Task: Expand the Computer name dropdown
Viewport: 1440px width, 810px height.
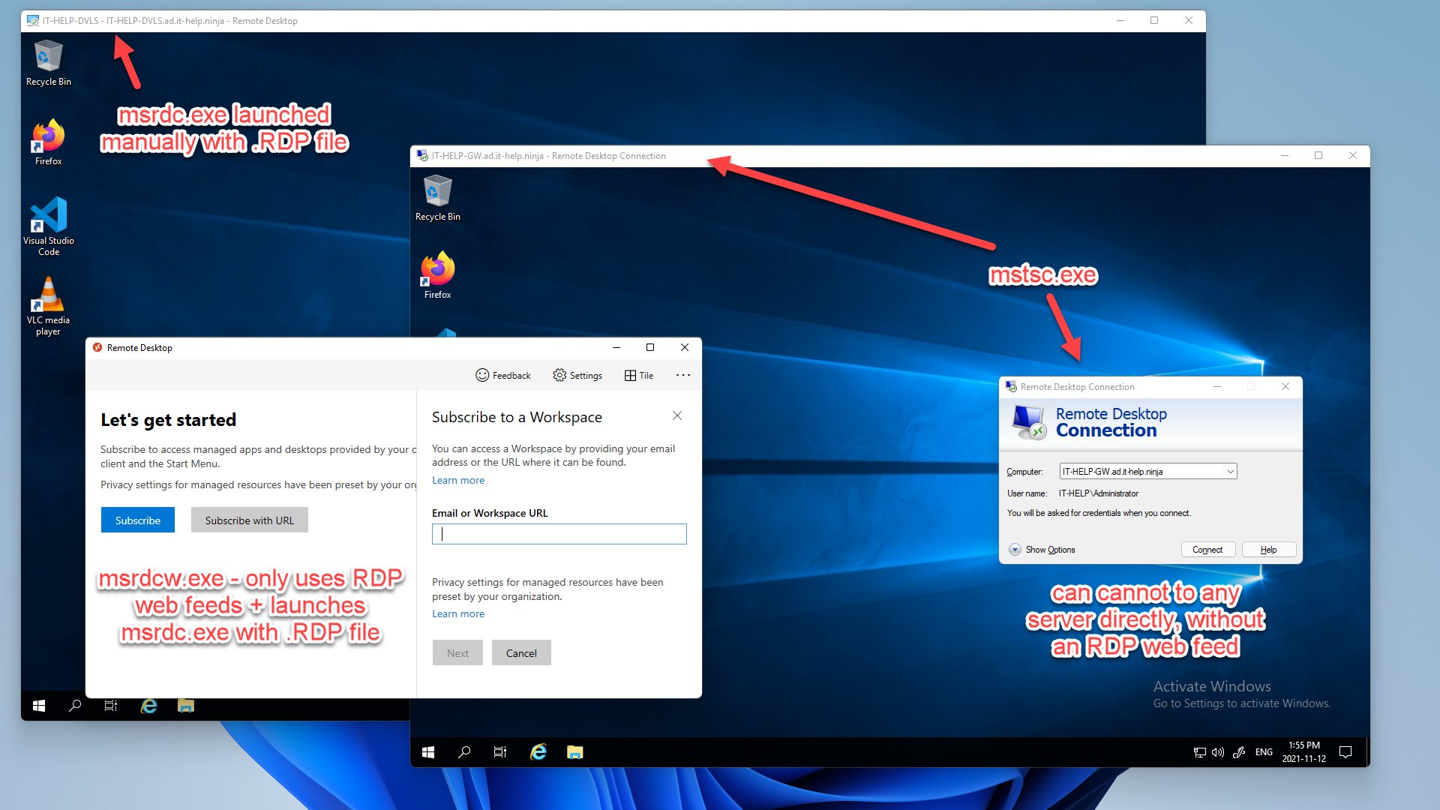Action: coord(1230,471)
